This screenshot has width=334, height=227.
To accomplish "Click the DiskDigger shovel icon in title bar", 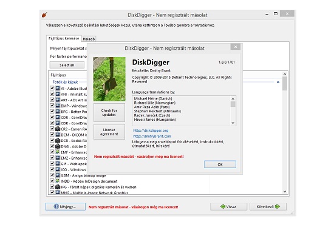I will (x=44, y=15).
